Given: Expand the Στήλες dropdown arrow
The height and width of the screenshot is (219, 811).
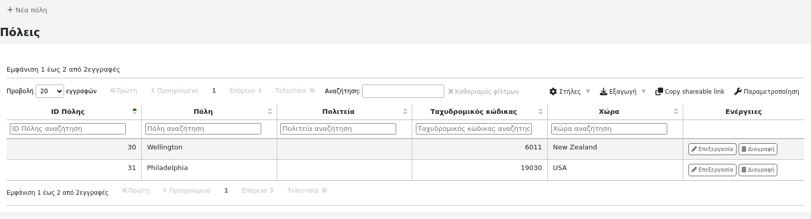Looking at the screenshot, I should coord(588,91).
